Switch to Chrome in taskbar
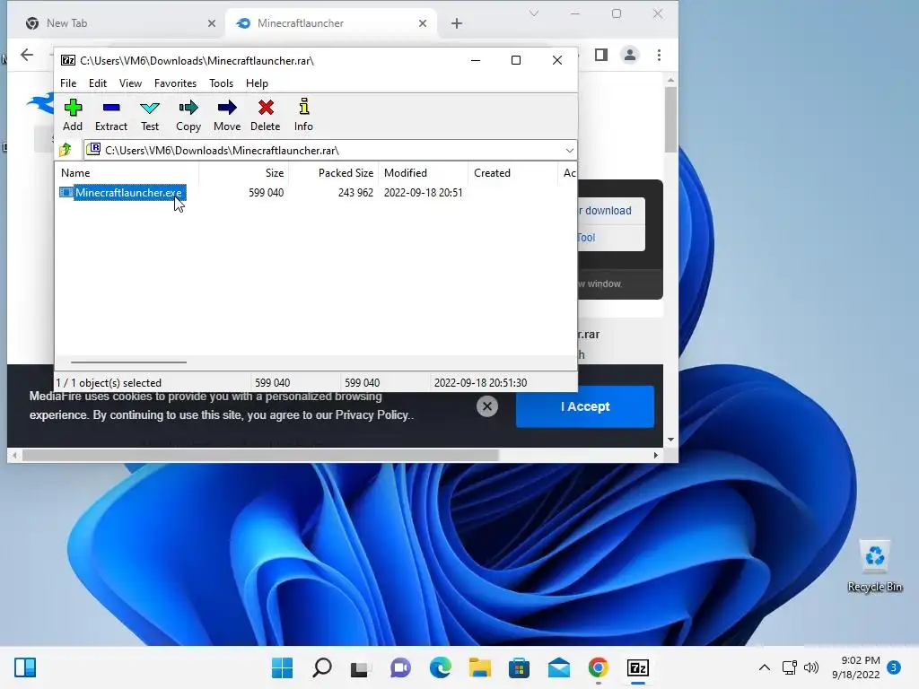919x689 pixels. point(599,667)
